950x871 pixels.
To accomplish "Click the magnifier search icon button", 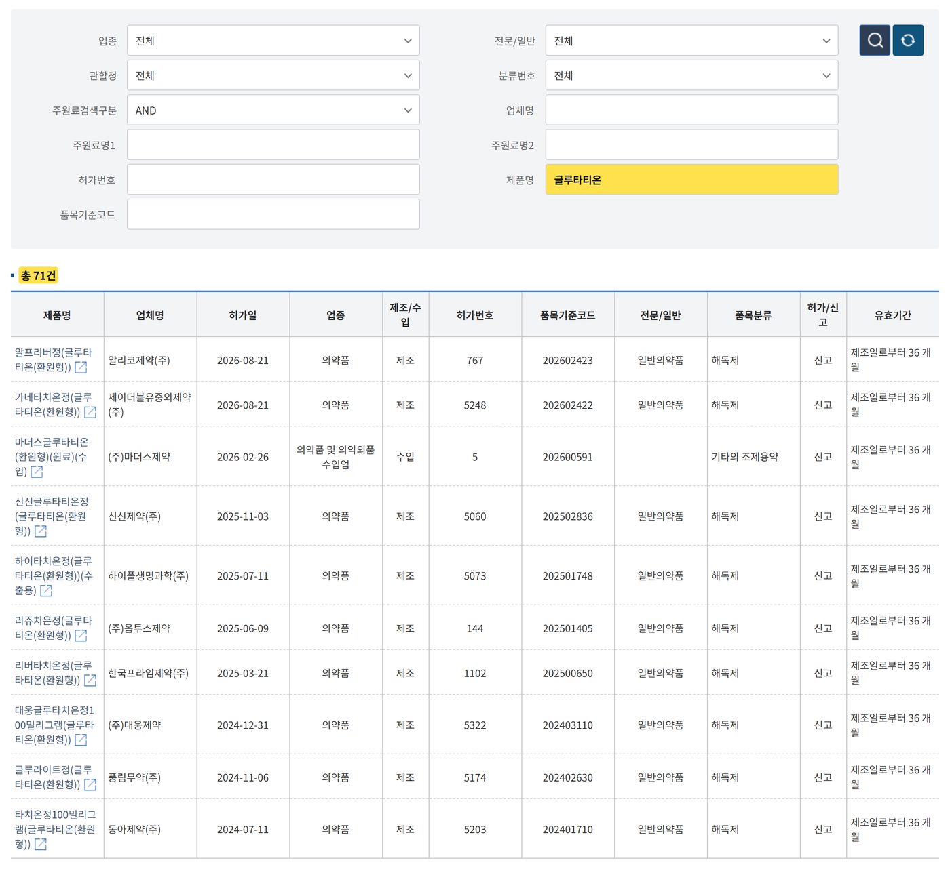I will [x=875, y=40].
